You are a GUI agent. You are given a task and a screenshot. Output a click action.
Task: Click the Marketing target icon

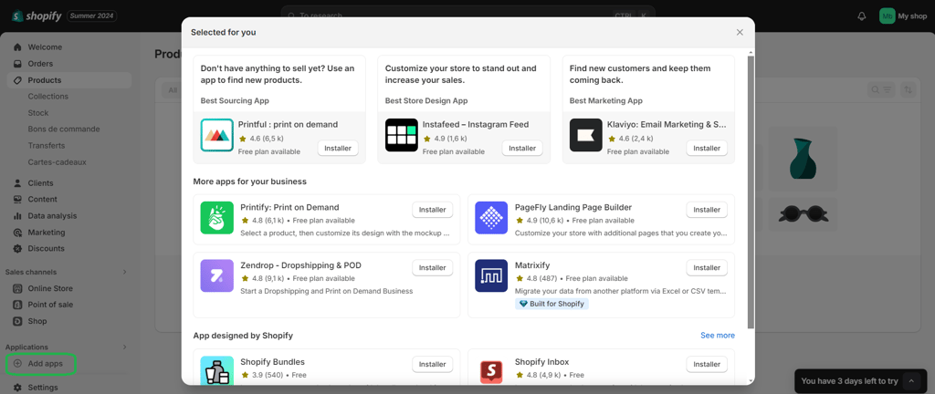click(x=17, y=233)
